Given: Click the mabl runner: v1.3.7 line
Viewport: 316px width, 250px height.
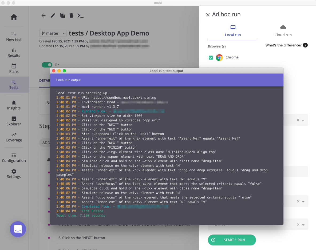Looking at the screenshot, I should tap(88, 106).
